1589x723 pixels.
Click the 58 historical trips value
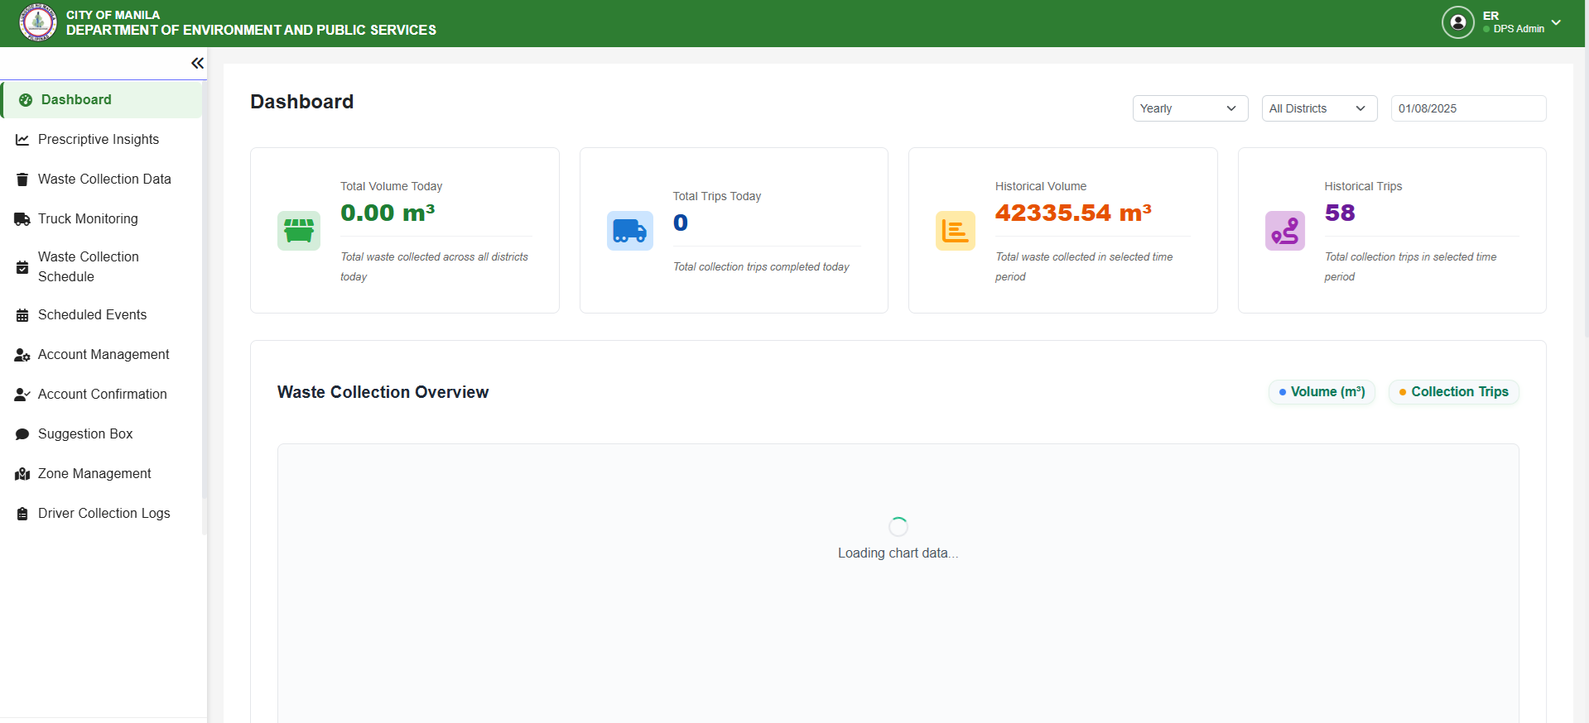[1340, 213]
